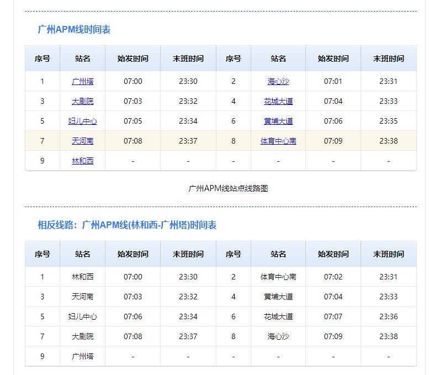The height and width of the screenshot is (375, 429).
Task: Click the 相反线路 reverse route heading
Action: 127,225
